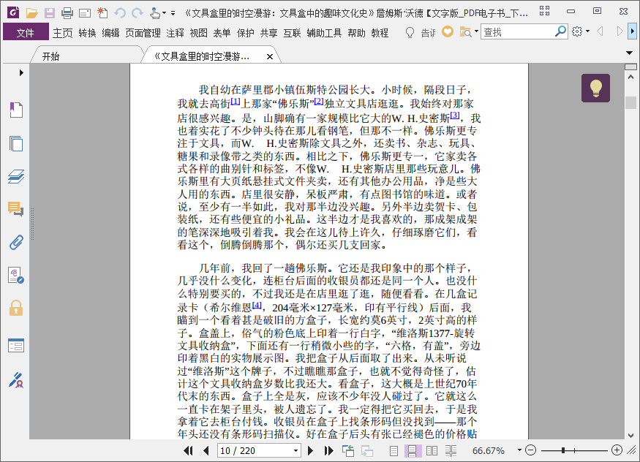The width and height of the screenshot is (640, 462).
Task: Click the Print icon in toolbar
Action: (x=67, y=13)
